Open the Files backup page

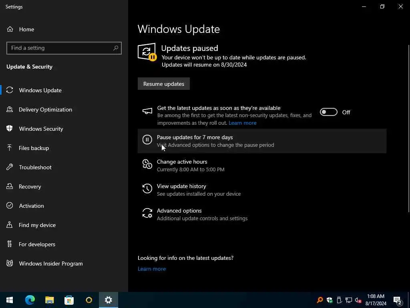pos(64,148)
